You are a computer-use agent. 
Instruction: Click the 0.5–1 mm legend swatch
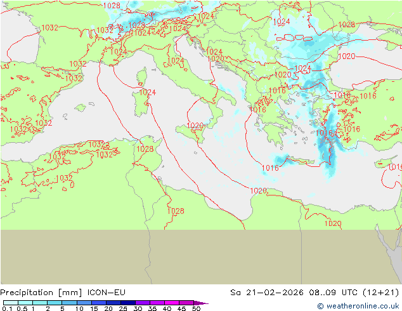pyautogui.click(x=25, y=303)
